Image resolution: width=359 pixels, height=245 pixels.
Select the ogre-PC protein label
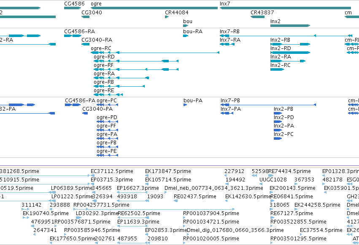pos(107,101)
